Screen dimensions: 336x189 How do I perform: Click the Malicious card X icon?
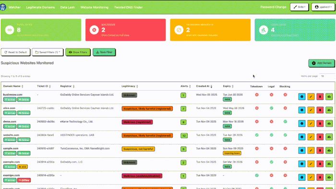(x=94, y=30)
